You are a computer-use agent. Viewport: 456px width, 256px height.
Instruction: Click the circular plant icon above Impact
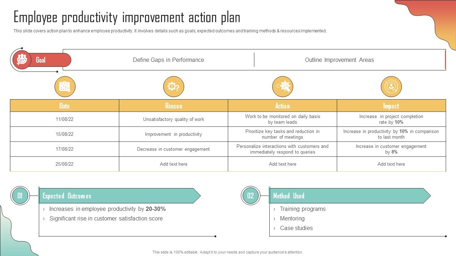point(391,87)
